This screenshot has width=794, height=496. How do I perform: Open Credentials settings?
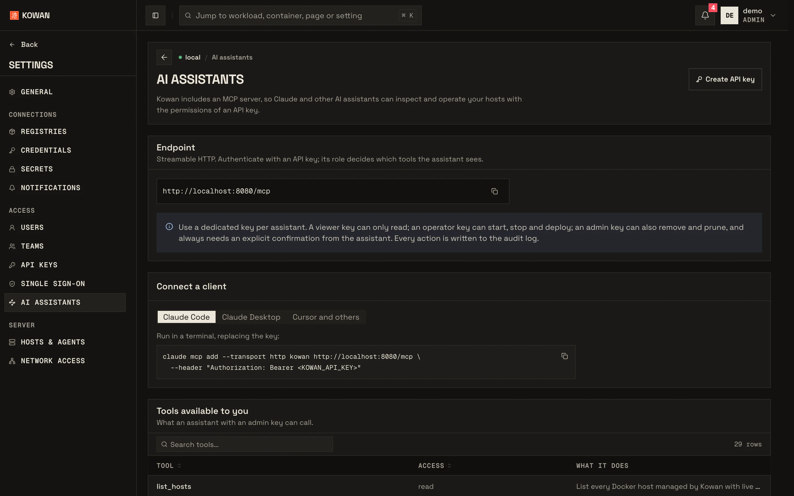click(65, 150)
